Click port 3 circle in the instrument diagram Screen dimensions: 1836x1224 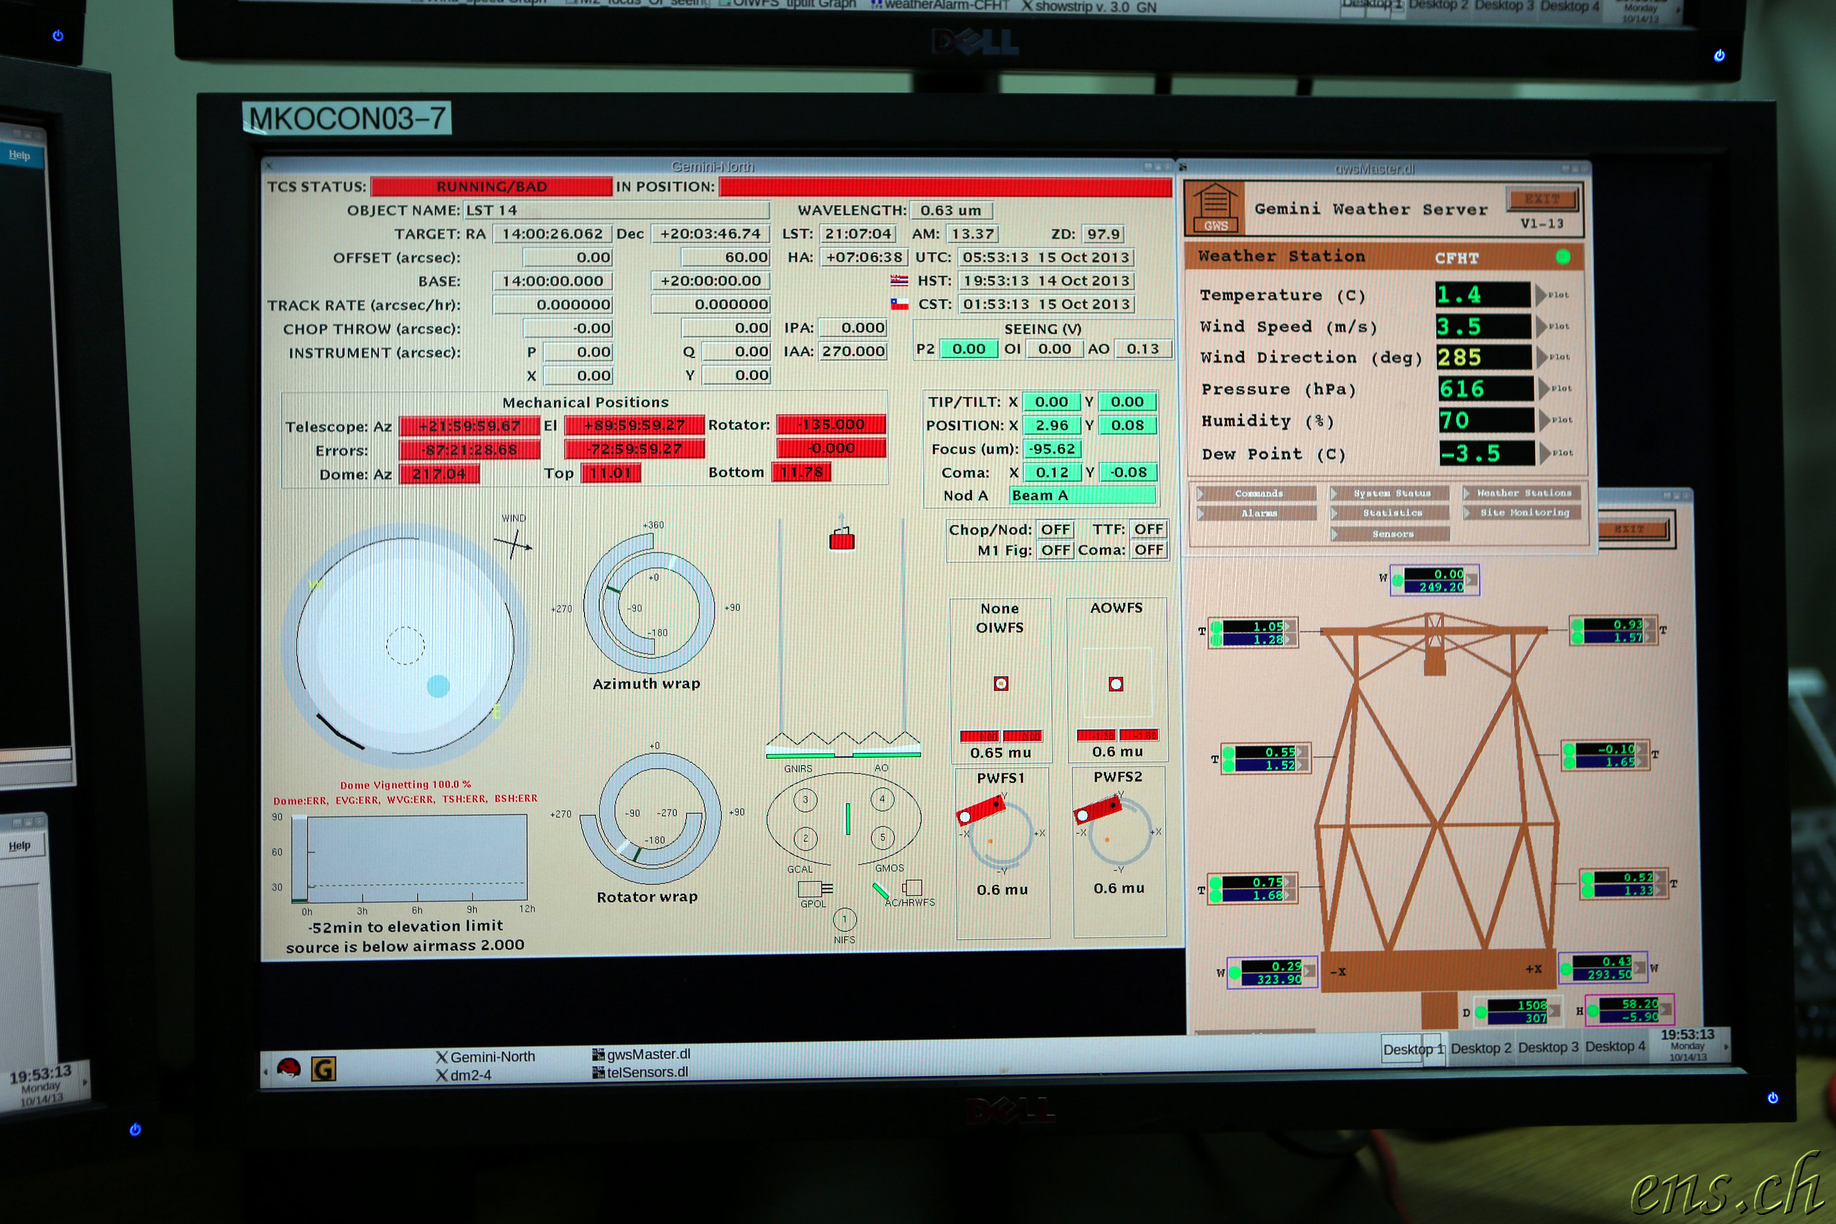(x=805, y=799)
